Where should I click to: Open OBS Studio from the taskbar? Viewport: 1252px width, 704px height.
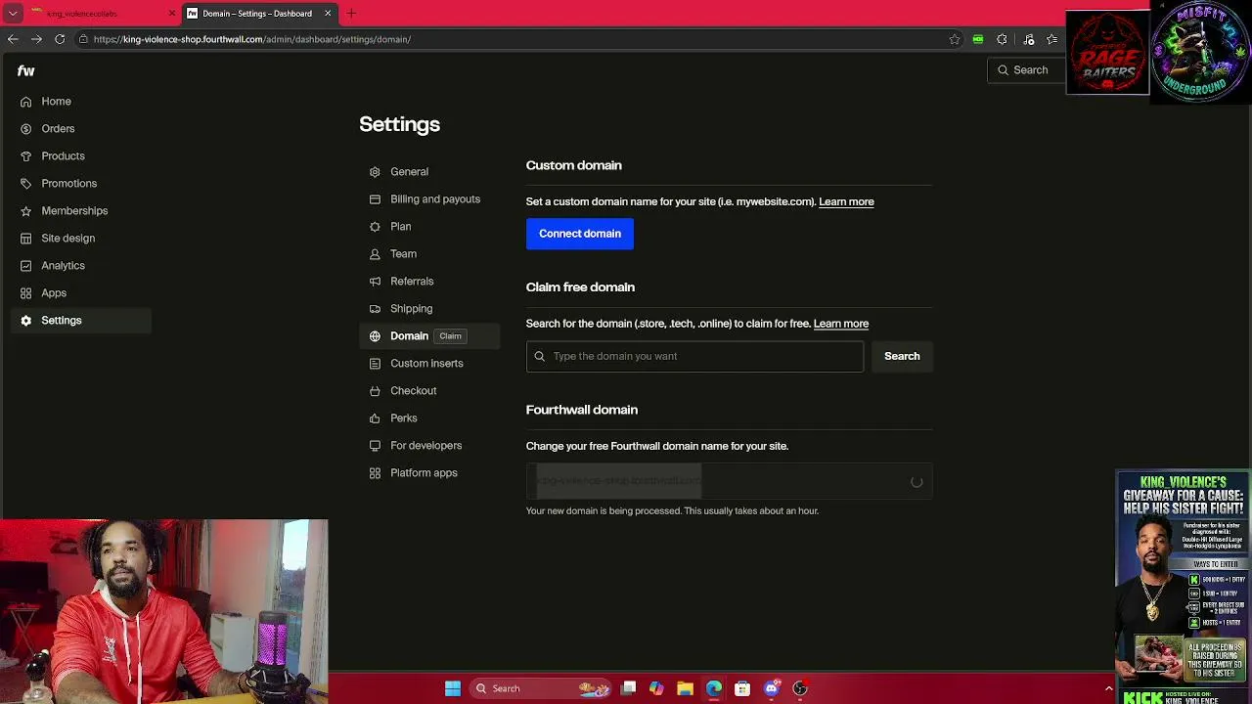tap(800, 688)
